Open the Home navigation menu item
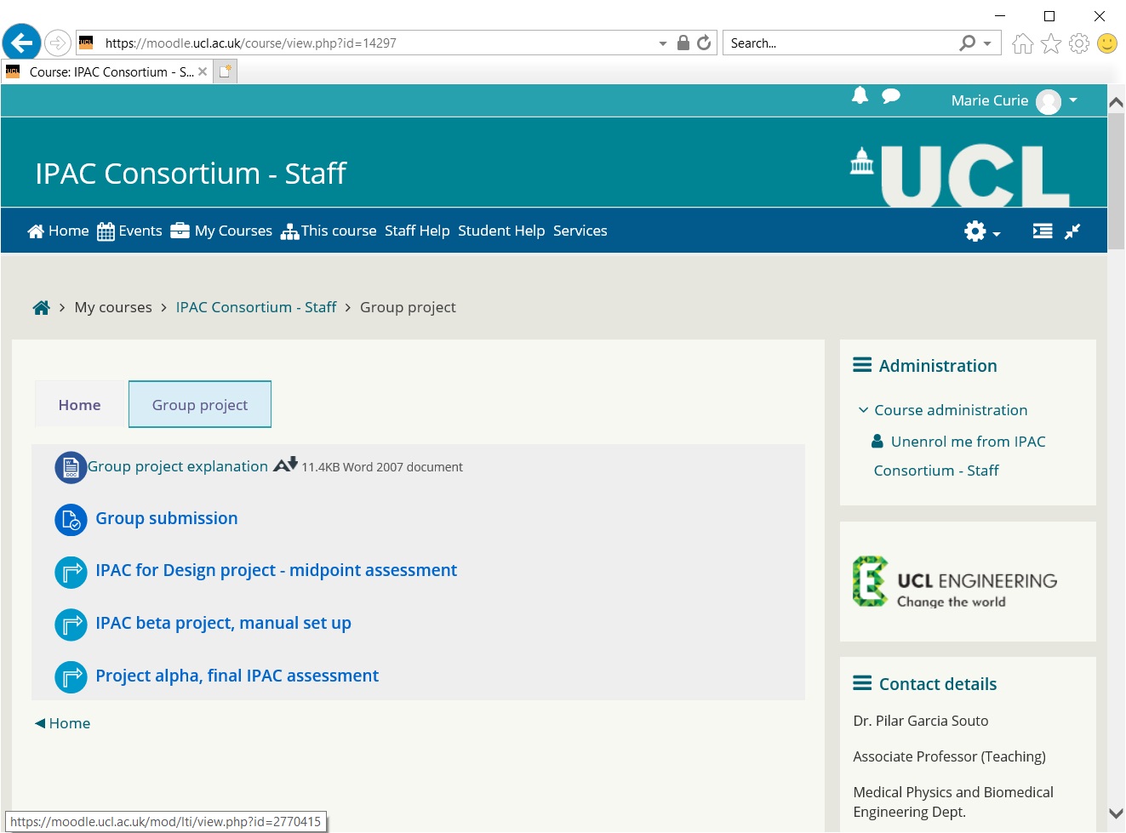The width and height of the screenshot is (1126, 833). point(58,231)
